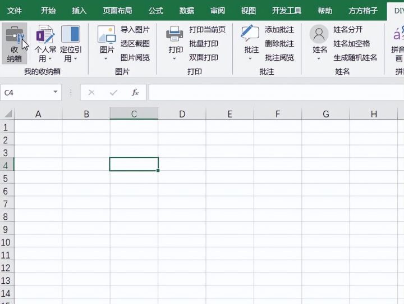The image size is (404, 304).
Task: Select row 4 header
Action: (7, 165)
